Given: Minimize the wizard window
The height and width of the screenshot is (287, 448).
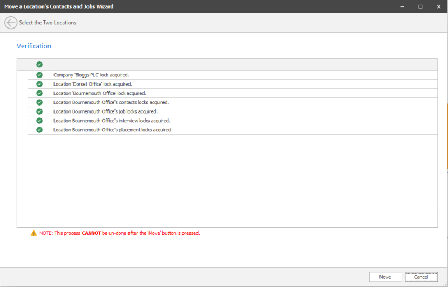Looking at the screenshot, I should pos(402,6).
